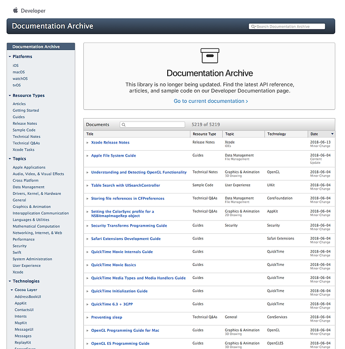Click magnifier icon in Documents filter
The width and height of the screenshot is (345, 349).
click(124, 125)
